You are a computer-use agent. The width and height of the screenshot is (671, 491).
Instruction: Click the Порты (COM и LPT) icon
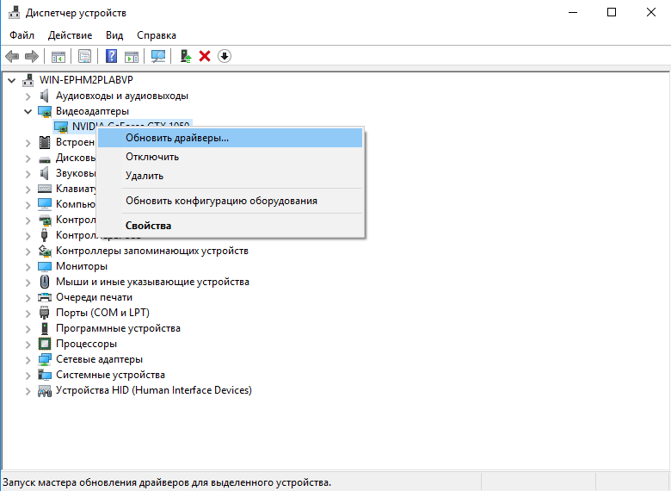pyautogui.click(x=45, y=313)
